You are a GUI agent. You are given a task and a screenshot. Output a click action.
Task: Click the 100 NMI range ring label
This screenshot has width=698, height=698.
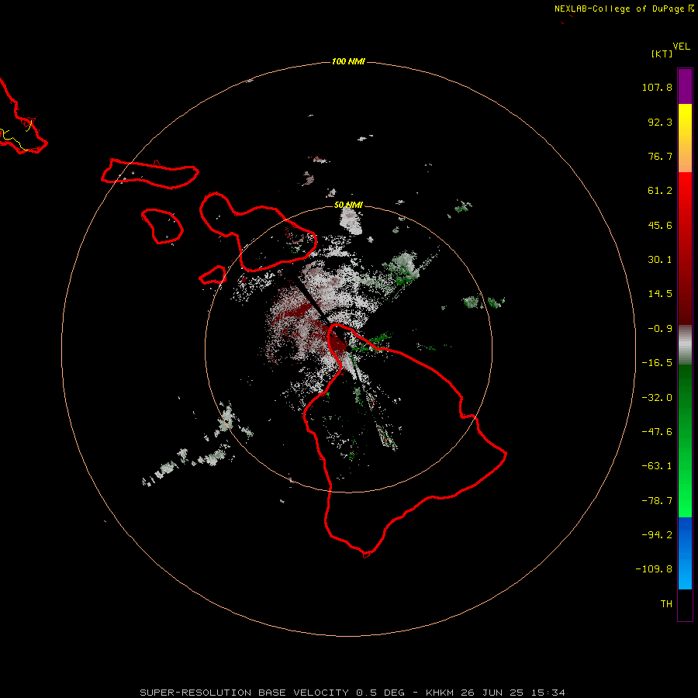[348, 61]
